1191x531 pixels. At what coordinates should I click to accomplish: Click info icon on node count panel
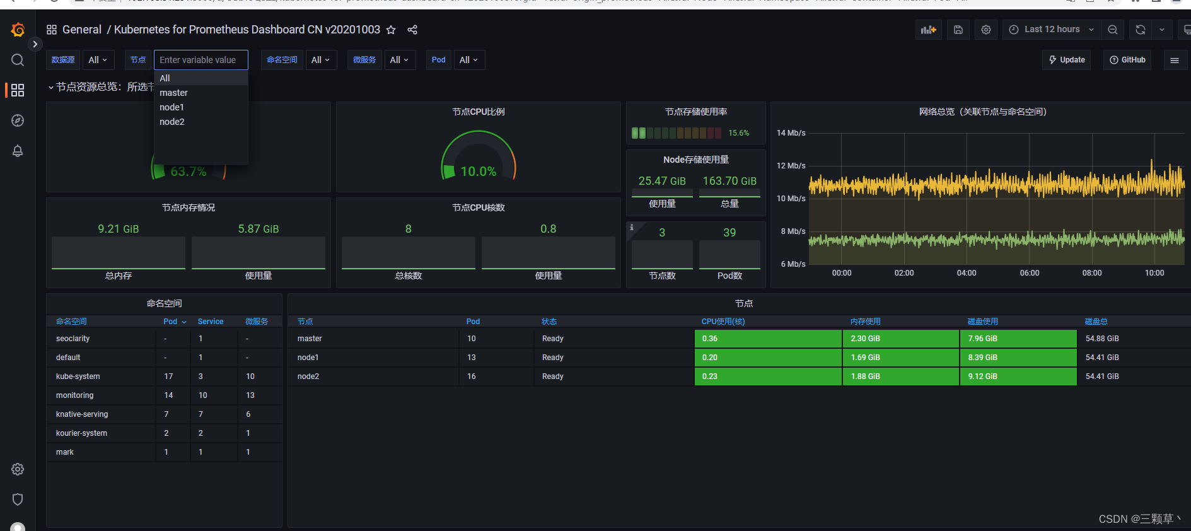[632, 227]
